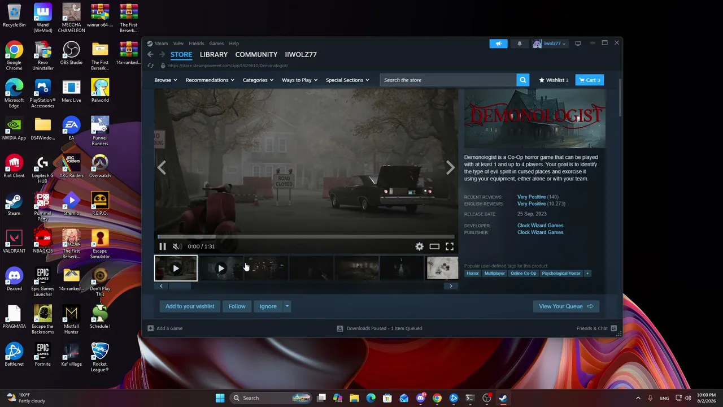Pause the Demonologist trailer
723x407 pixels.
coord(163,246)
